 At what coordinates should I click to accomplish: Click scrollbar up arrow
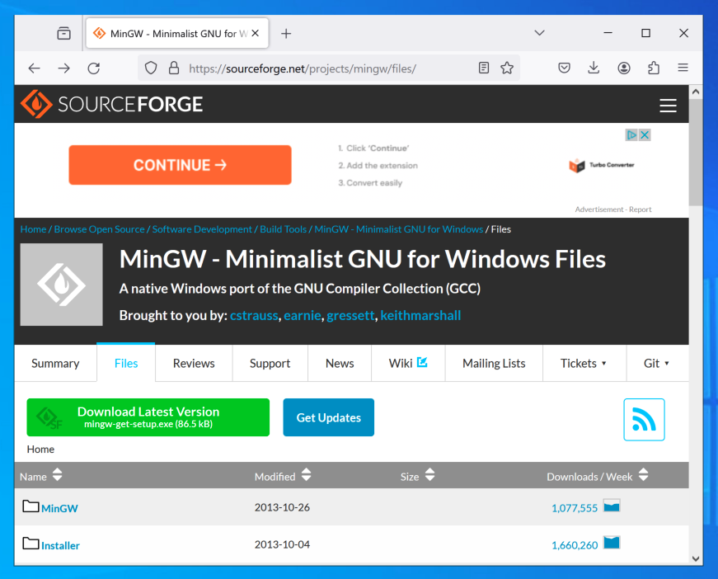click(696, 92)
